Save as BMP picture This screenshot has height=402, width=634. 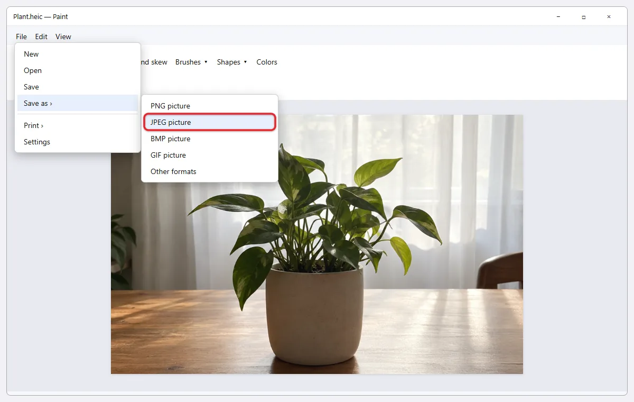coord(210,139)
